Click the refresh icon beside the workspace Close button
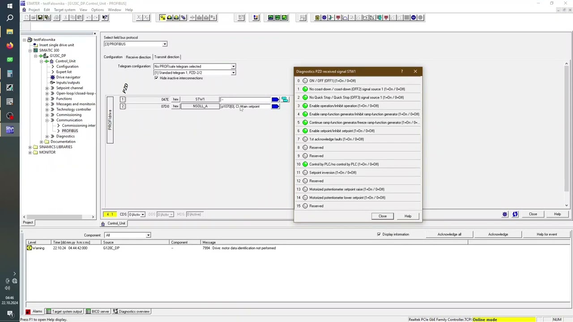The height and width of the screenshot is (322, 573). pyautogui.click(x=515, y=214)
